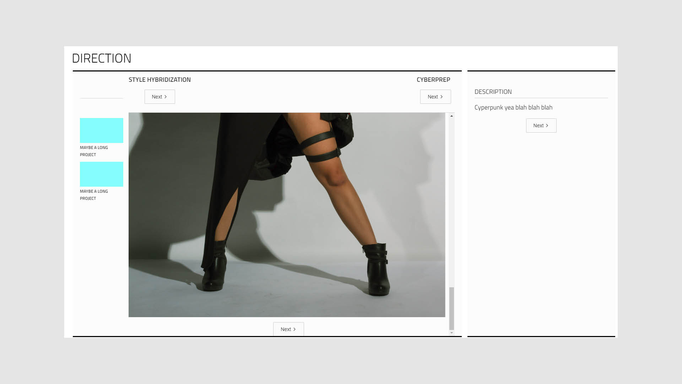Click the Cyberprep heading
The width and height of the screenshot is (682, 384).
pyautogui.click(x=433, y=80)
